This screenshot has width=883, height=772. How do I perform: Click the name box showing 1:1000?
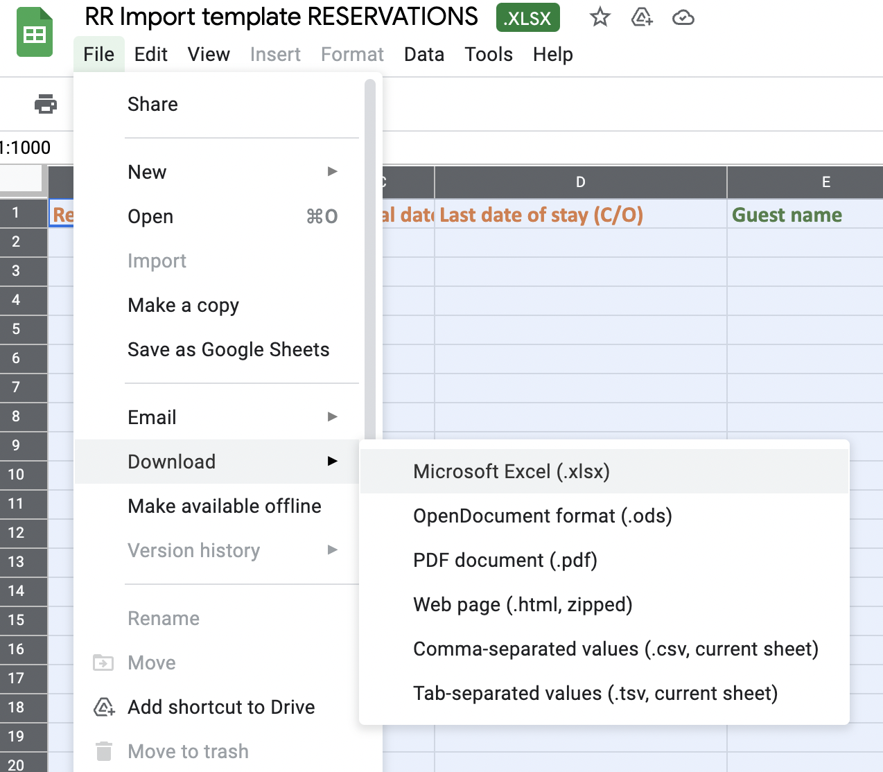(26, 148)
